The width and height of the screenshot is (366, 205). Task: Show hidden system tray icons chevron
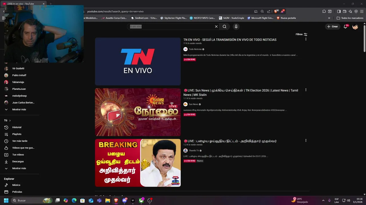(x=323, y=200)
